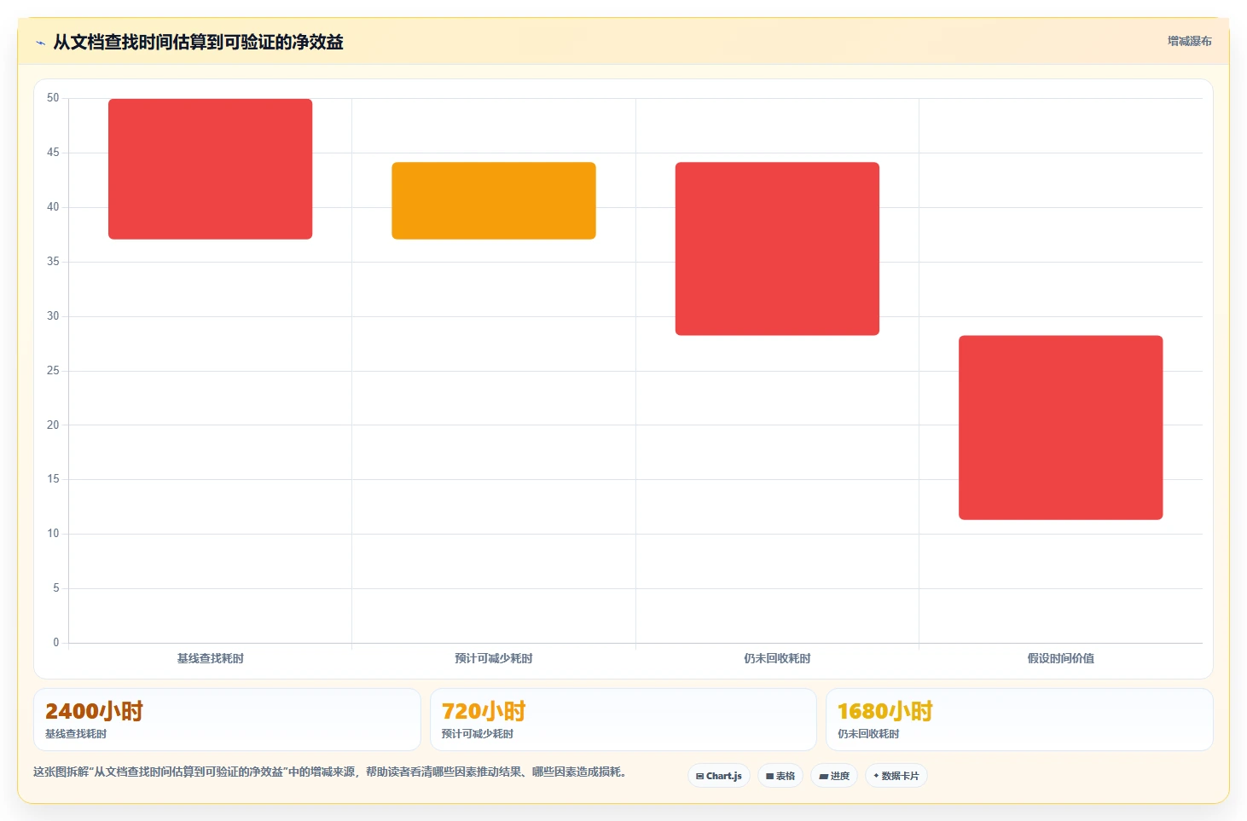Click the y-axis tick label 15
This screenshot has width=1247, height=821.
53,479
